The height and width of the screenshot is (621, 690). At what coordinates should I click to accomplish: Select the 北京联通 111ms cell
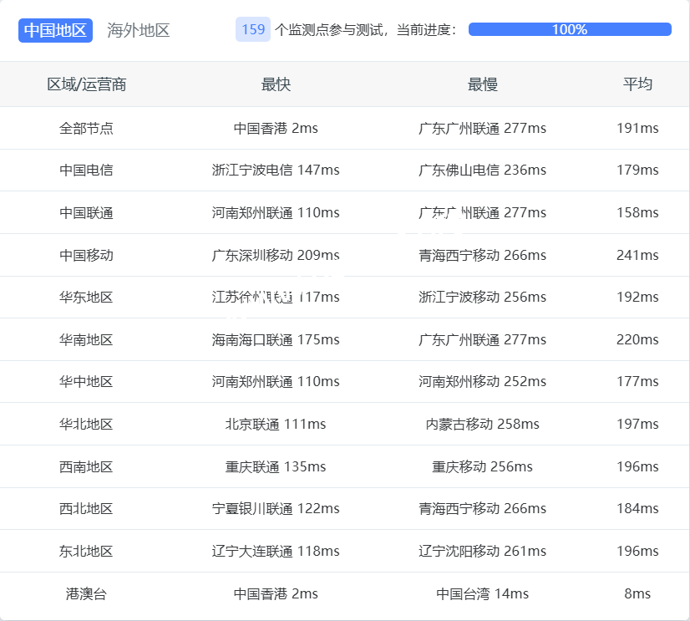tap(276, 425)
